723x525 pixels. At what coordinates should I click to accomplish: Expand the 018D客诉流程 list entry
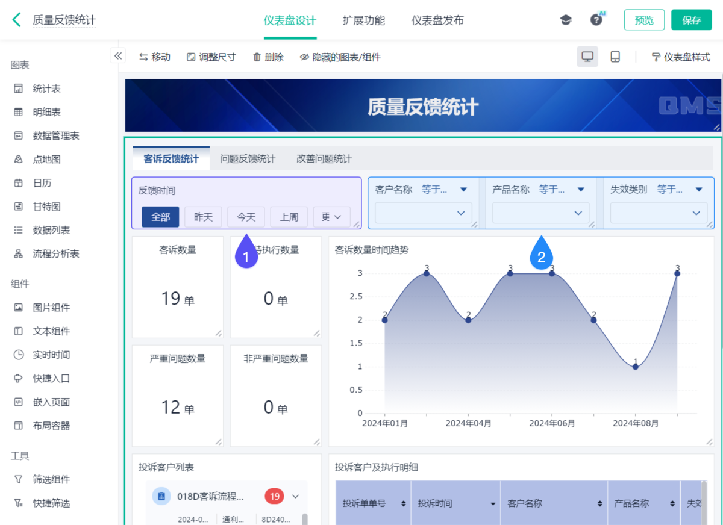(295, 497)
